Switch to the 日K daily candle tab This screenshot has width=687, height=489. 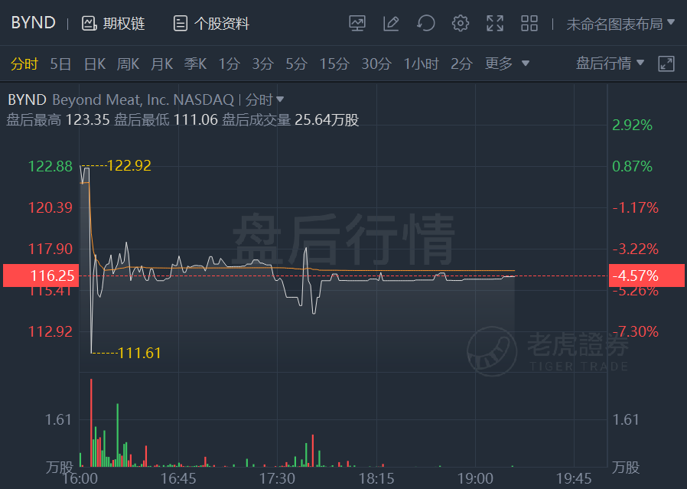coord(95,64)
